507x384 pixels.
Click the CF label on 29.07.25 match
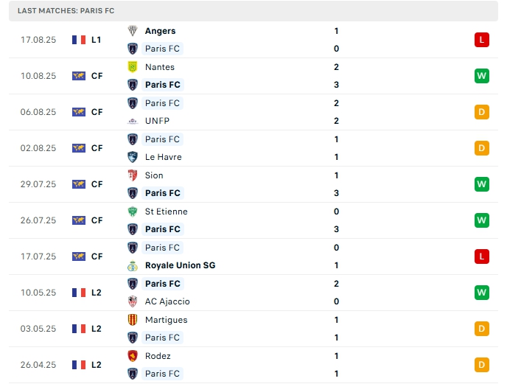[x=97, y=184]
